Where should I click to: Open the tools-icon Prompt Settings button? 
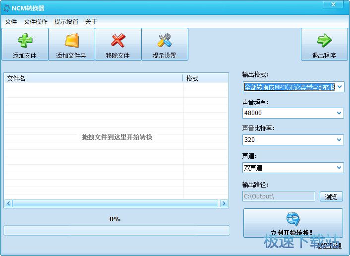tap(165, 41)
